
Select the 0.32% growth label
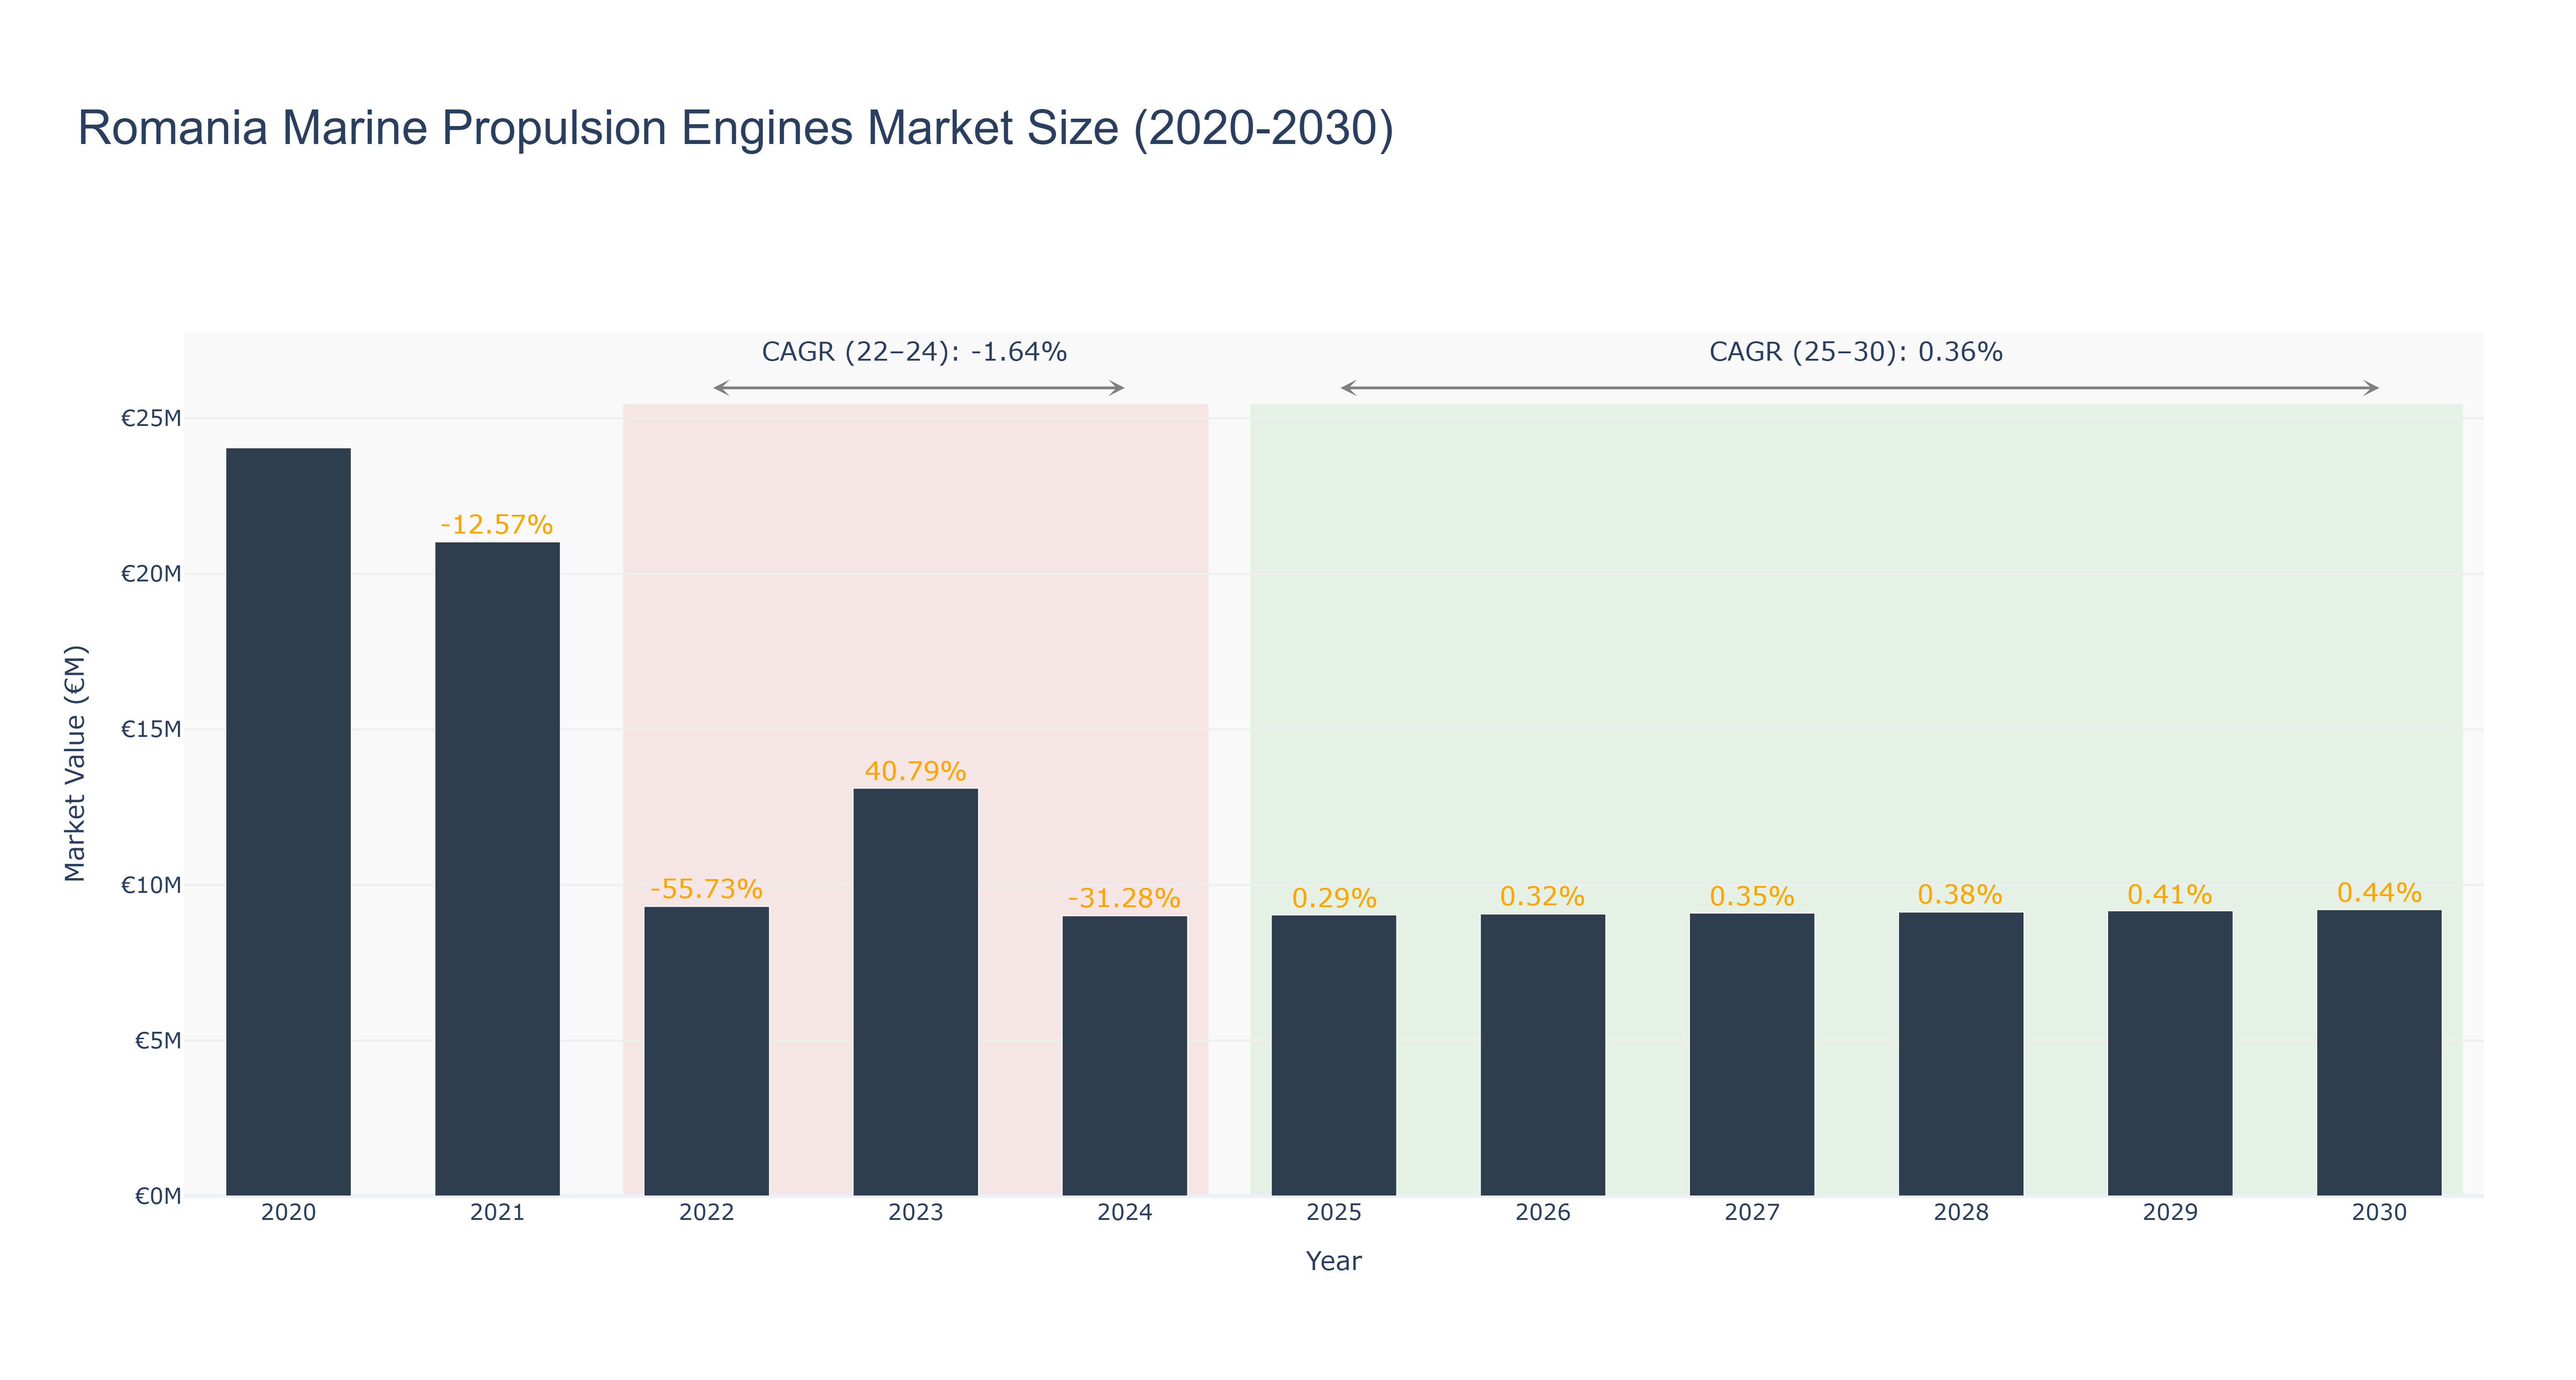pyautogui.click(x=1542, y=896)
